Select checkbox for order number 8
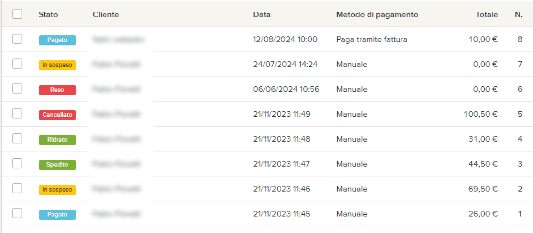 (17, 39)
